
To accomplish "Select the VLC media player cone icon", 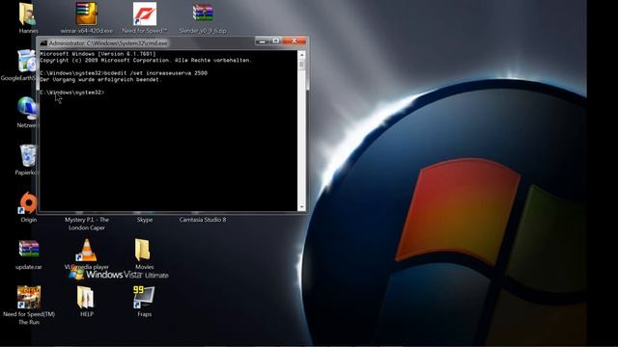I will 87,250.
